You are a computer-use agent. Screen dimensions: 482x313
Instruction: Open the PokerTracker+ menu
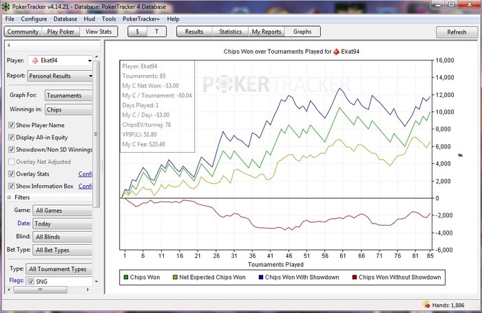[141, 19]
